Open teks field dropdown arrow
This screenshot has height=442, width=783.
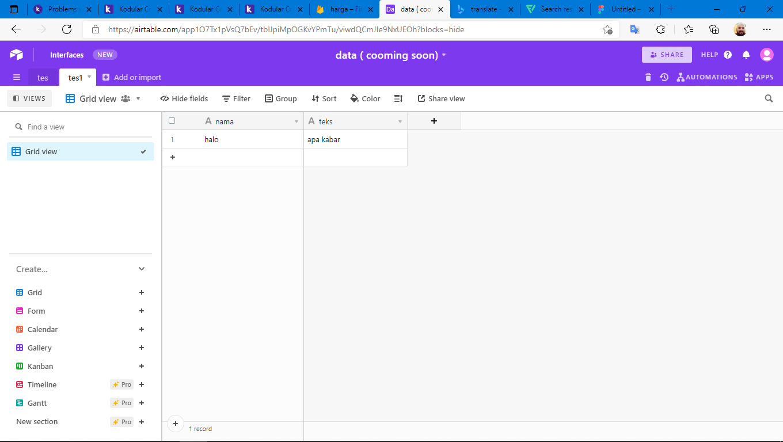tap(400, 121)
